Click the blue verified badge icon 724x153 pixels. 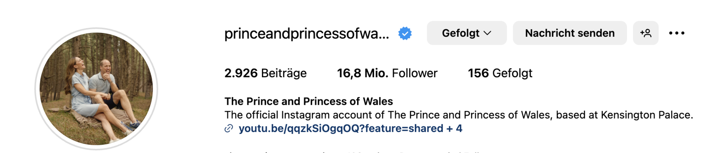coord(405,33)
